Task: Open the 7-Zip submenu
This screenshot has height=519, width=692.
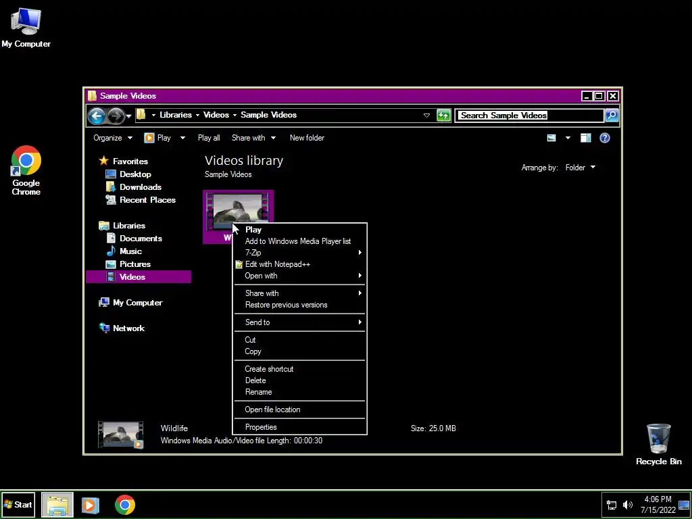Action: (x=299, y=253)
